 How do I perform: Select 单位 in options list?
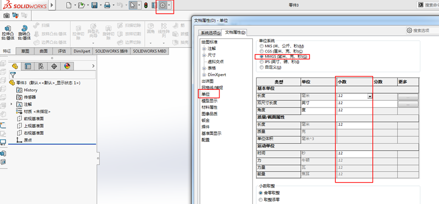(205, 94)
